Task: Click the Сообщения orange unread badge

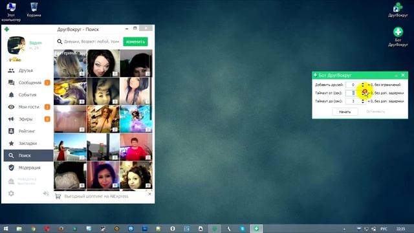Action: click(47, 83)
